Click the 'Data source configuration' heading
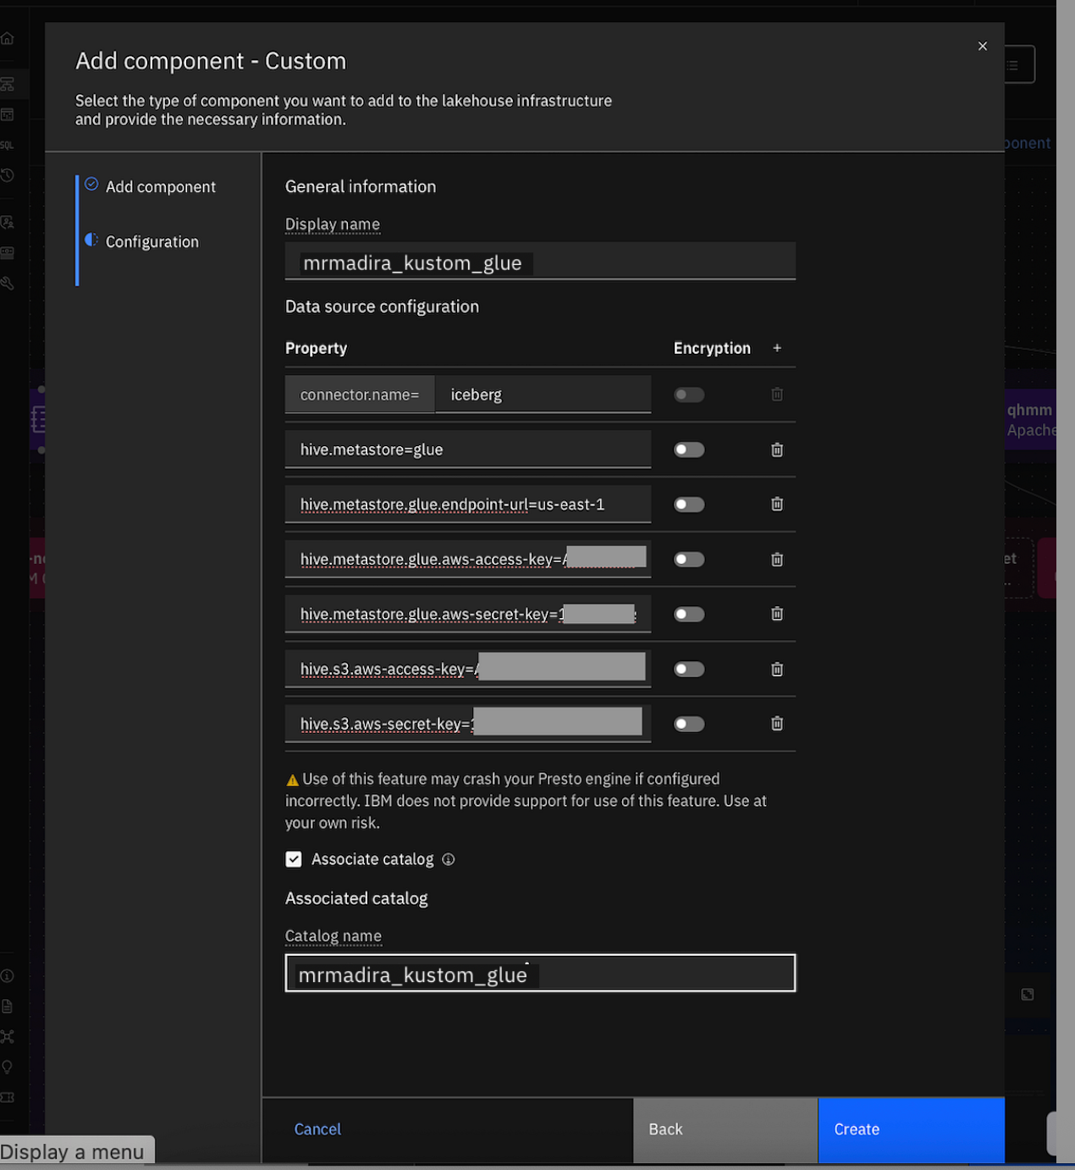 pyautogui.click(x=382, y=306)
